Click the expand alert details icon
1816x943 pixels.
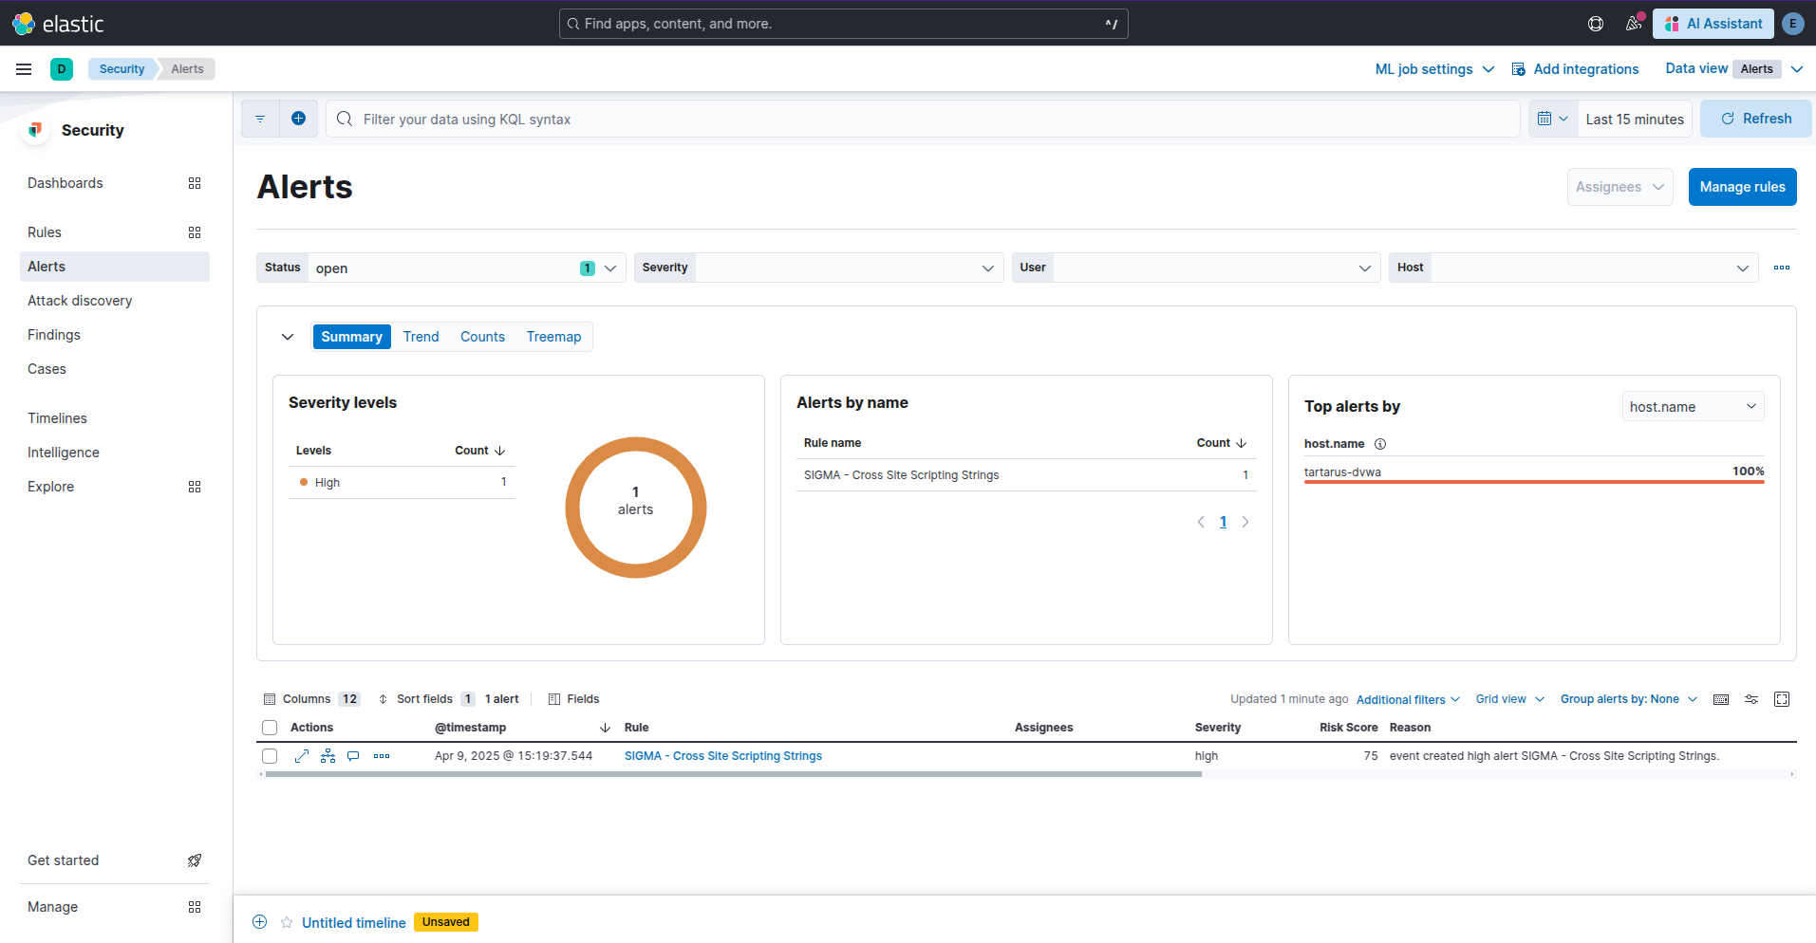tap(302, 756)
